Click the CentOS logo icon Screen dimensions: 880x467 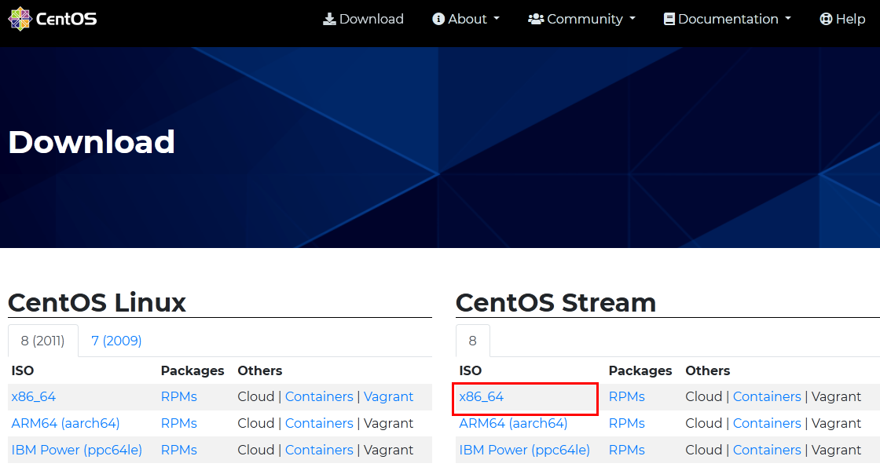20,19
